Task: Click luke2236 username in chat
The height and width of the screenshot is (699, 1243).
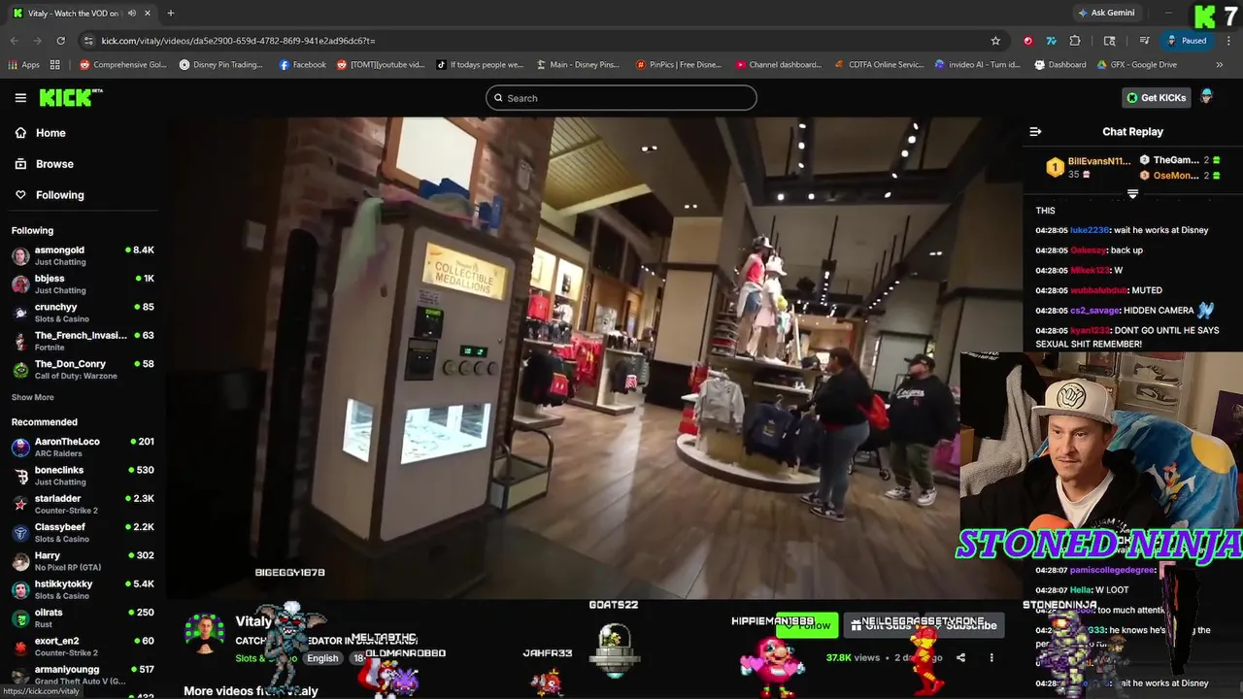Action: [x=1089, y=230]
